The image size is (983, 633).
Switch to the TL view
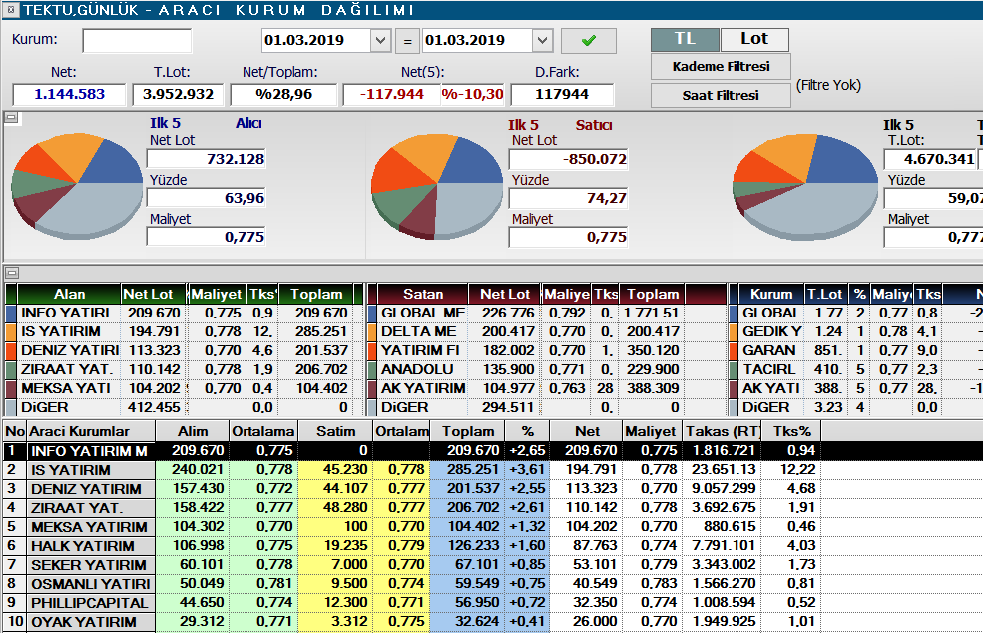(x=685, y=40)
